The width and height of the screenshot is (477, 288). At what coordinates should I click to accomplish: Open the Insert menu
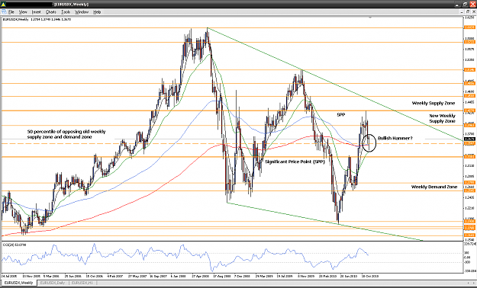[36, 12]
